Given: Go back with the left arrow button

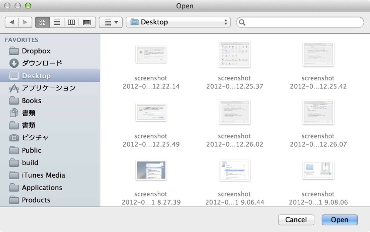Looking at the screenshot, I should pos(11,23).
